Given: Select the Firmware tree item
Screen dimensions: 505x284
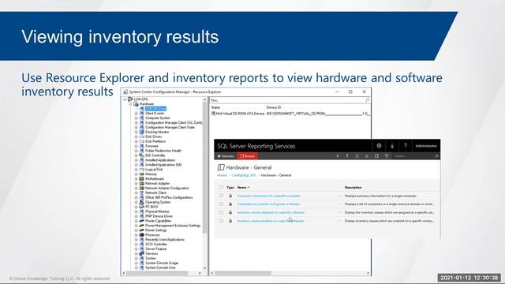Looking at the screenshot, I should coord(151,146).
